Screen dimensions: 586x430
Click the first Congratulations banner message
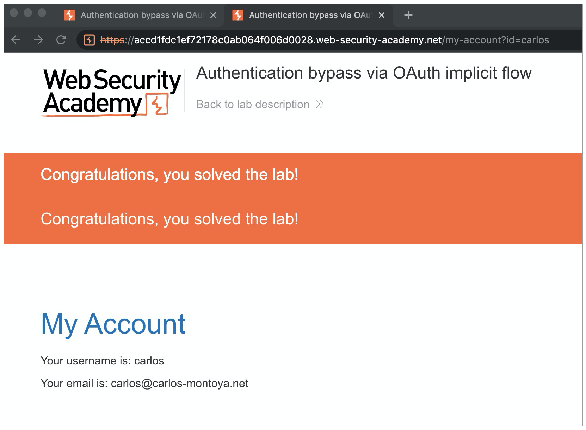coord(169,175)
